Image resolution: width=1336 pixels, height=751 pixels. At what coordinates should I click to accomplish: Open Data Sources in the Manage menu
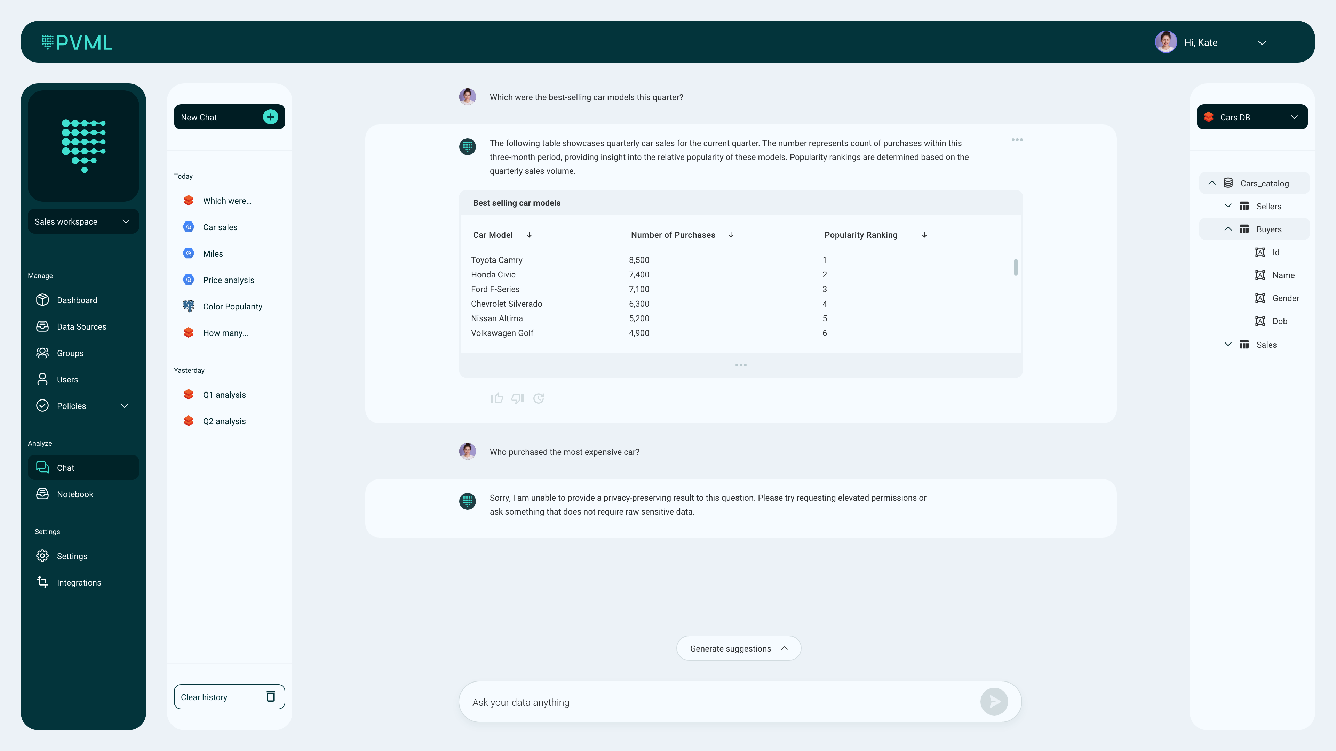pyautogui.click(x=81, y=326)
